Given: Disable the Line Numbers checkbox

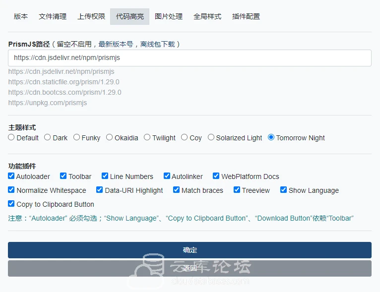Looking at the screenshot, I should (x=105, y=176).
